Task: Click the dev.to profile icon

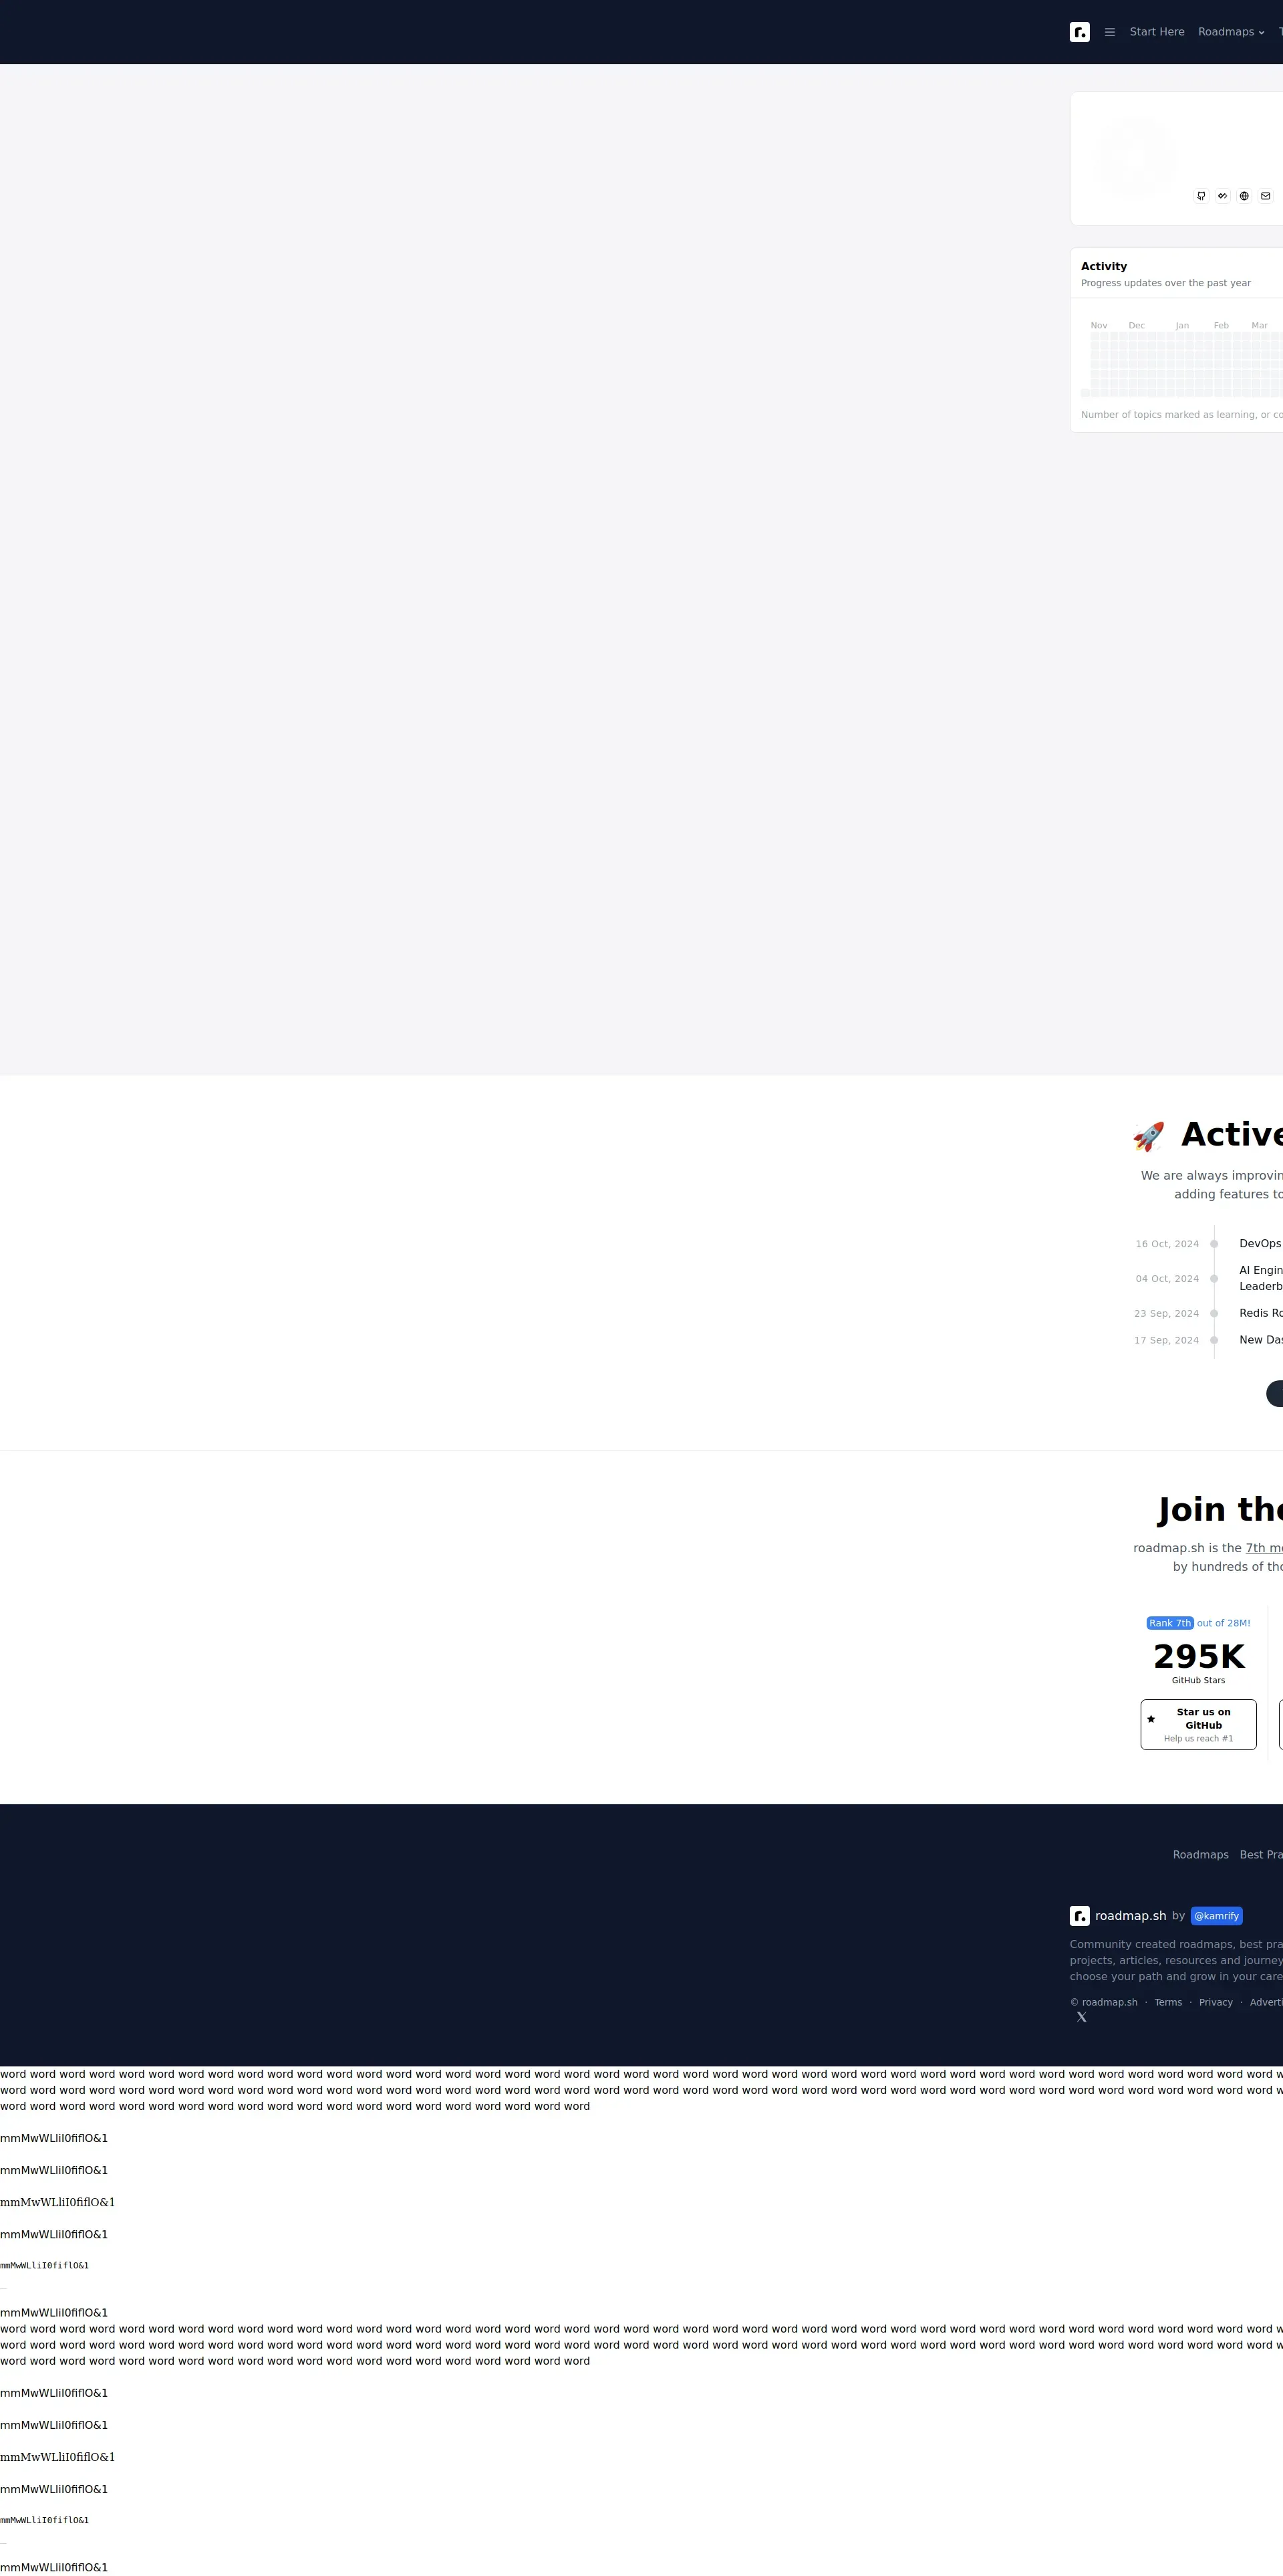Action: point(1222,196)
